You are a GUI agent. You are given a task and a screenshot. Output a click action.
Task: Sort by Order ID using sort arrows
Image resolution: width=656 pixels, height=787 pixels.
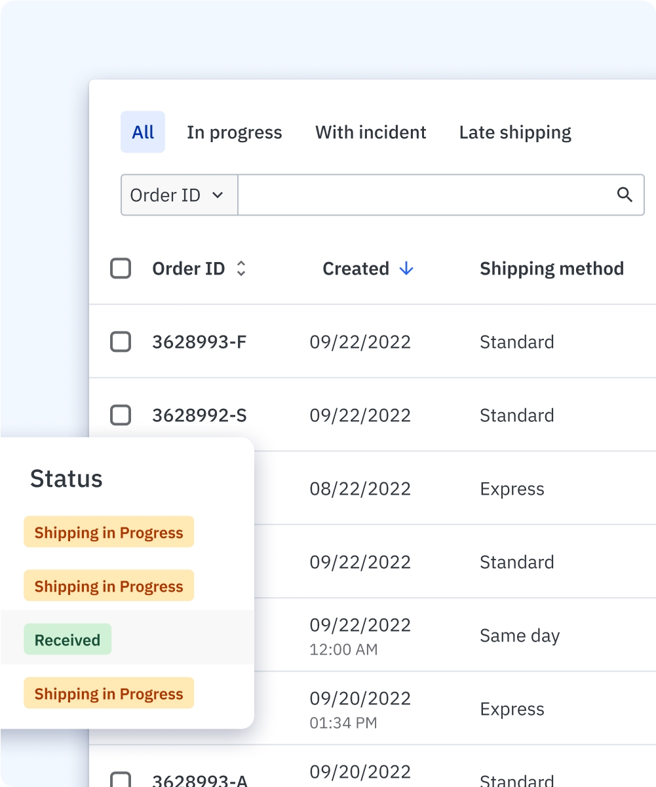pos(241,269)
